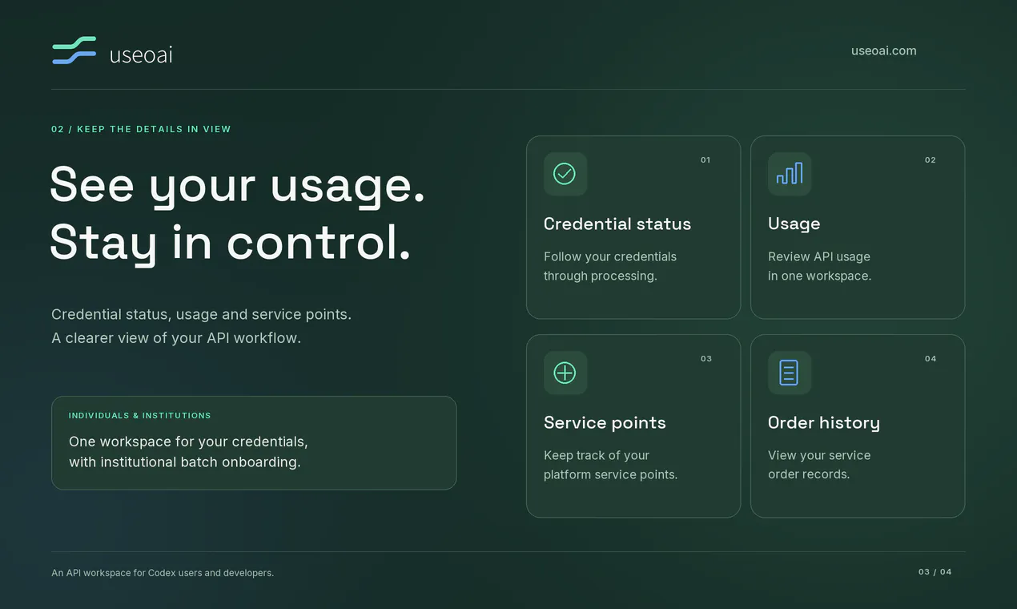1017x609 pixels.
Task: Select "A clearer view of your API workflow."
Action: [x=176, y=337]
